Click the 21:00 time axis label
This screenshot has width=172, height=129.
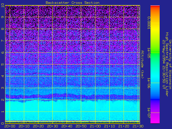(x=95, y=126)
